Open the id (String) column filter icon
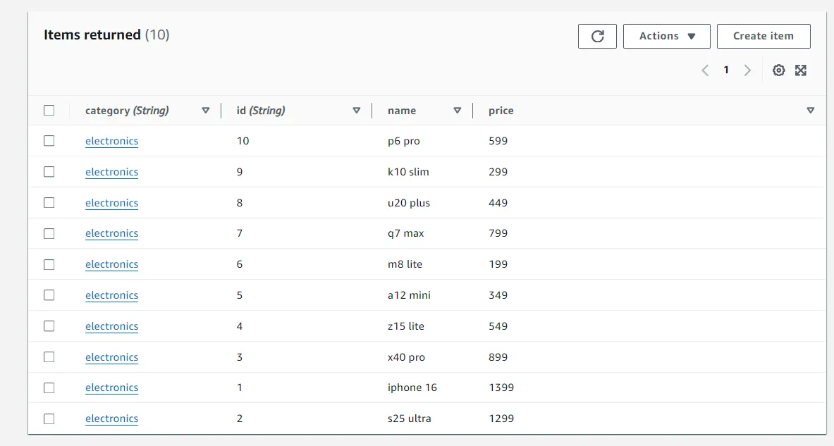 tap(357, 110)
